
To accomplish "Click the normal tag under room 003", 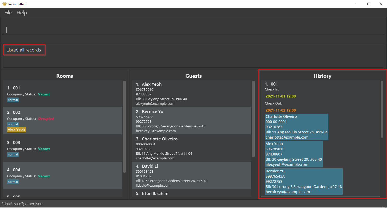I will [x=13, y=154].
